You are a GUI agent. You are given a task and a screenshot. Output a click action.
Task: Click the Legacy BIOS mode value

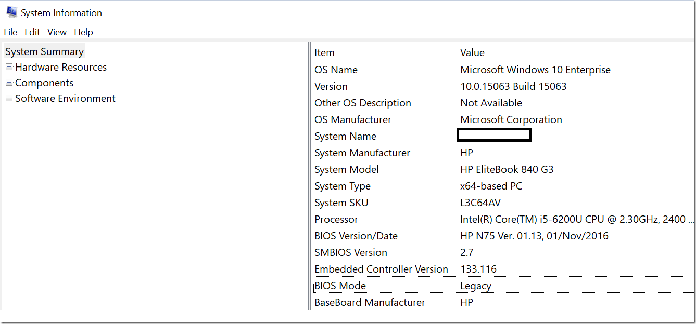(x=476, y=286)
